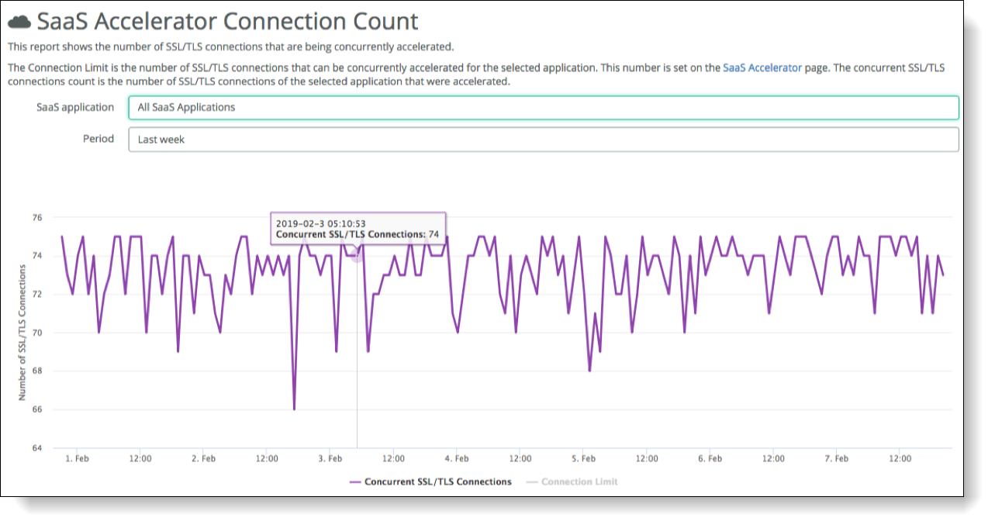Screen dimensions: 995x528
Task: Click the cloud icon beside the report title
Action: tap(19, 22)
